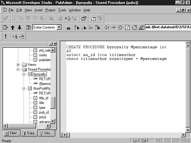Open the Project menu

pos(50,10)
